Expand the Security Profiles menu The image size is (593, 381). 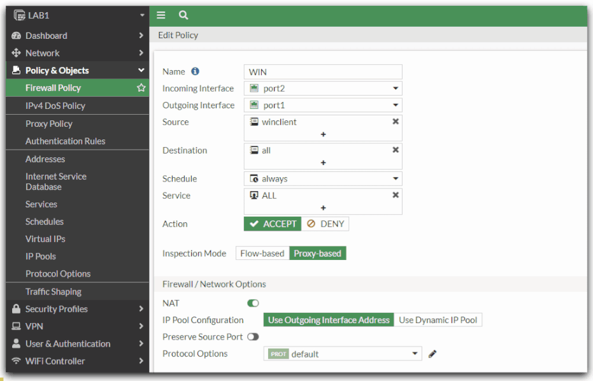pos(57,309)
